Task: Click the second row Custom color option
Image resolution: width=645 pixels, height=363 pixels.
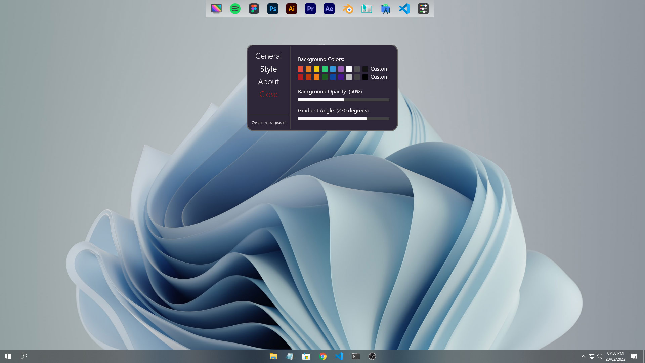Action: [x=379, y=77]
